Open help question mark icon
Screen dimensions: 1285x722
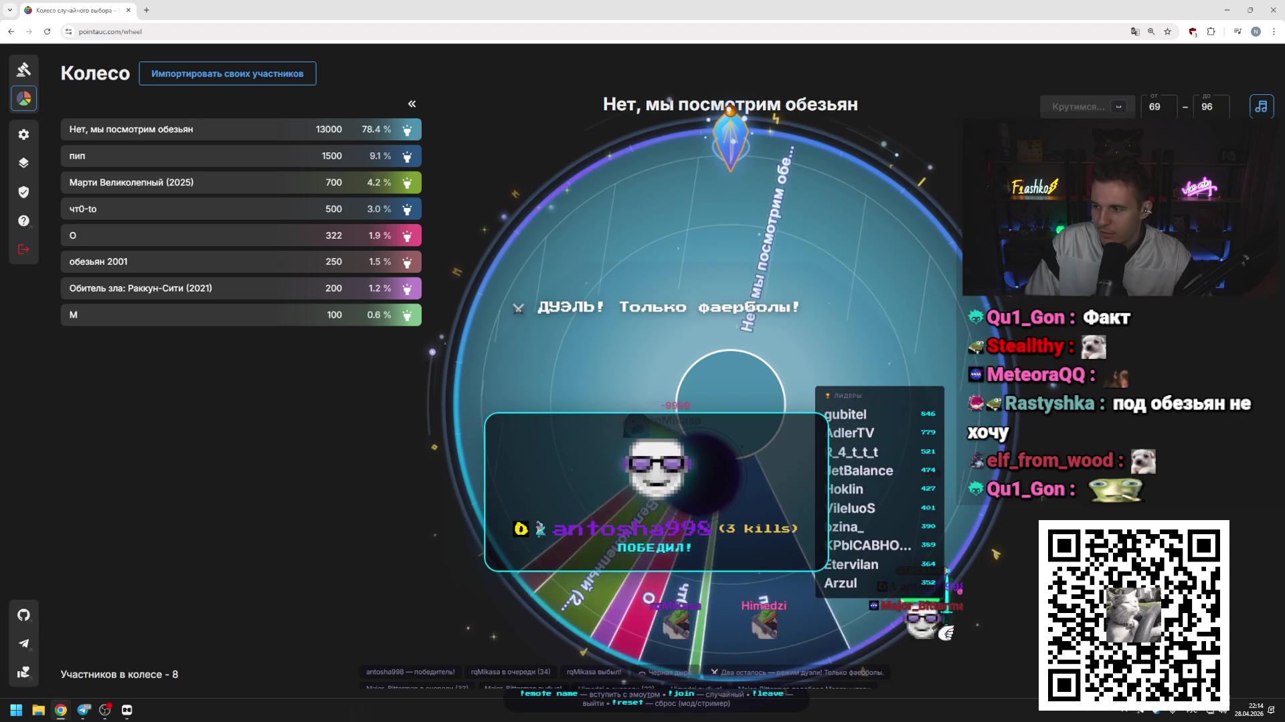click(x=24, y=221)
